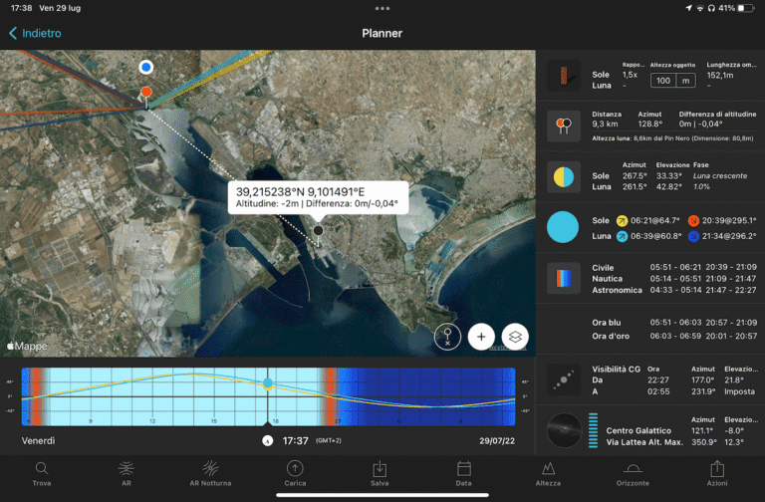
Task: Tap the pin removal map button
Action: point(447,337)
